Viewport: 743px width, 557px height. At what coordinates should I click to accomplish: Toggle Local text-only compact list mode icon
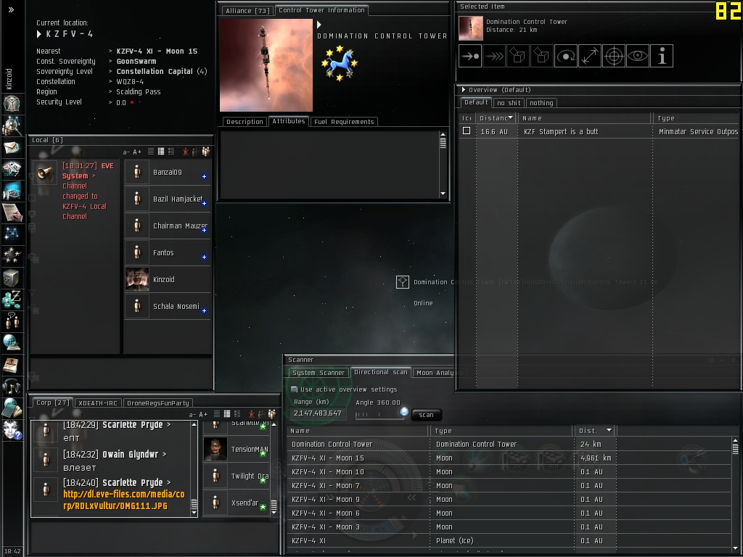[x=151, y=152]
